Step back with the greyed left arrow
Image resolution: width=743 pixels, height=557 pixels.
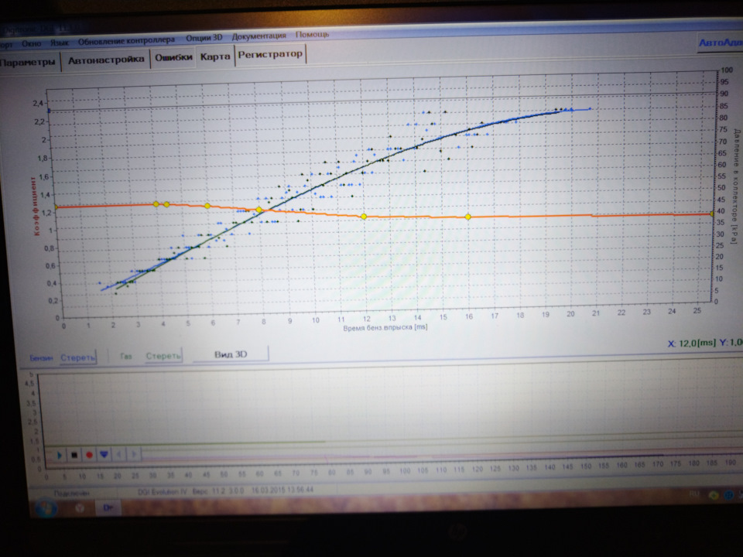click(119, 455)
